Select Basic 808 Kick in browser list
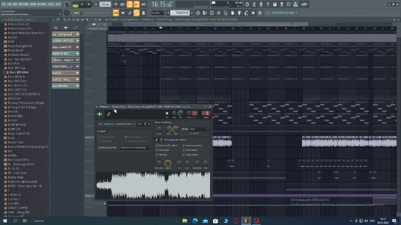This screenshot has width=401, height=225. [16, 77]
